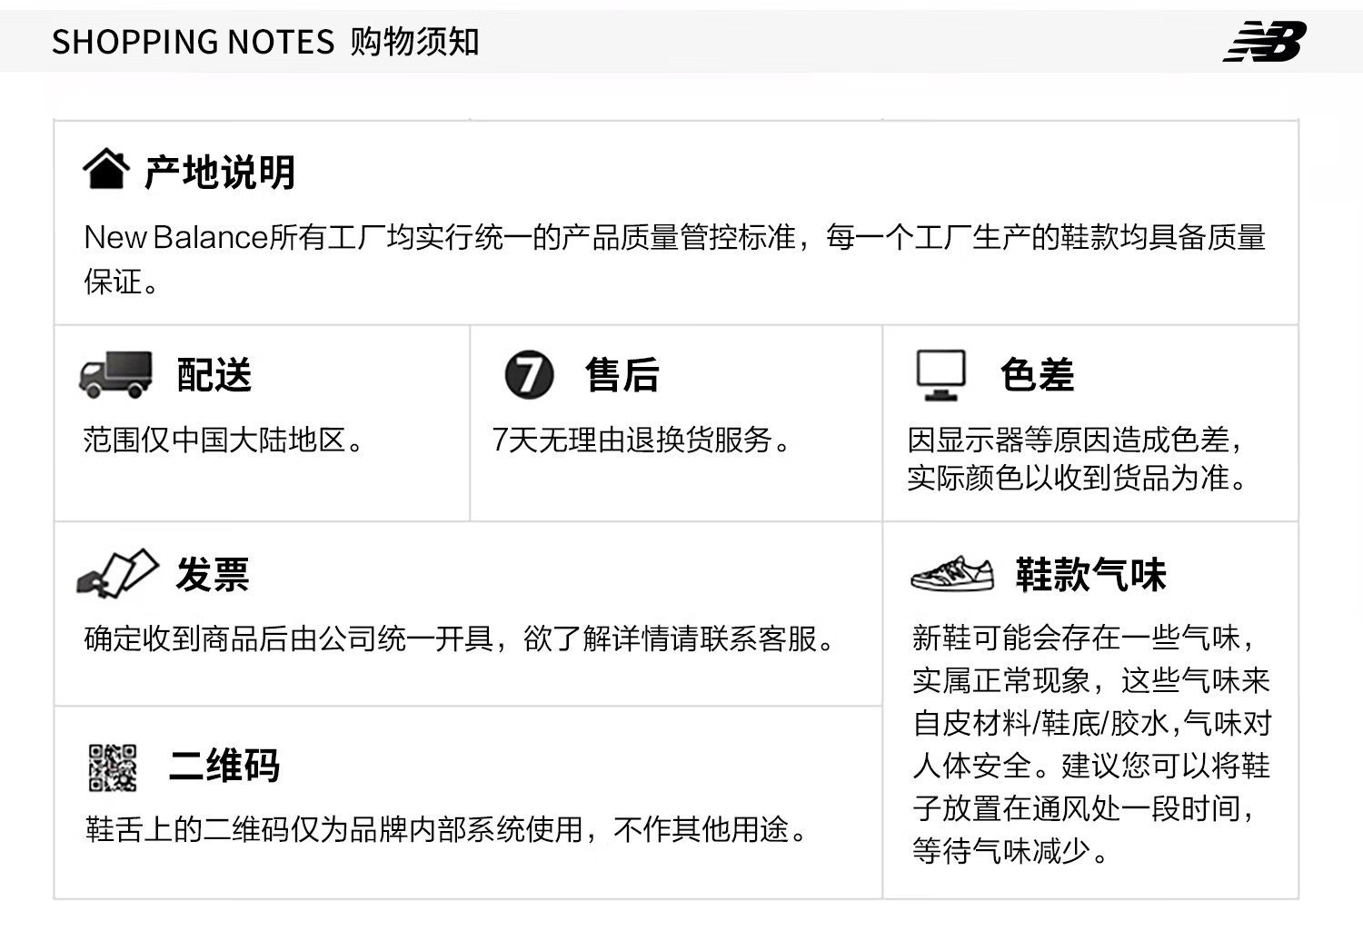Screen dimensions: 1363x950
Task: Select the 产地说明 heading
Action: [220, 172]
